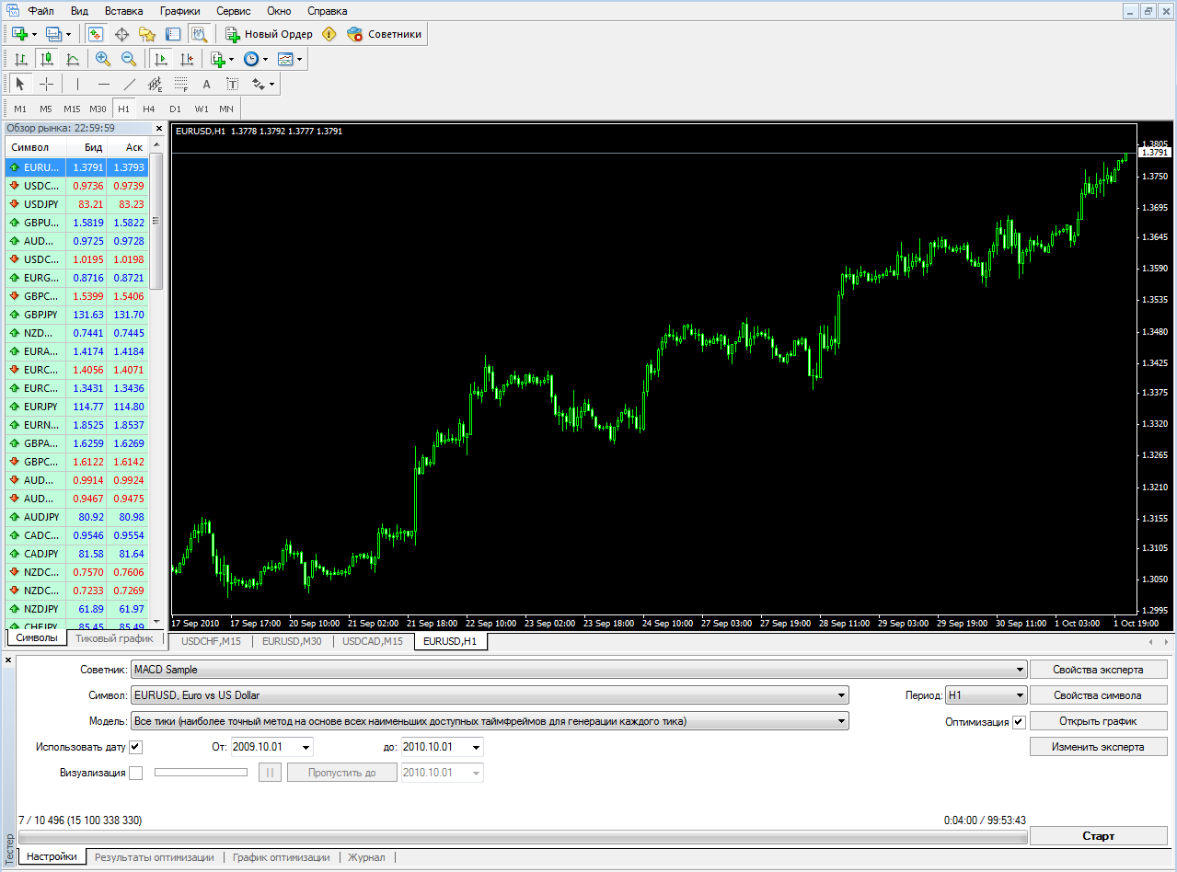Zoom out on the chart
The width and height of the screenshot is (1177, 872).
tap(129, 59)
